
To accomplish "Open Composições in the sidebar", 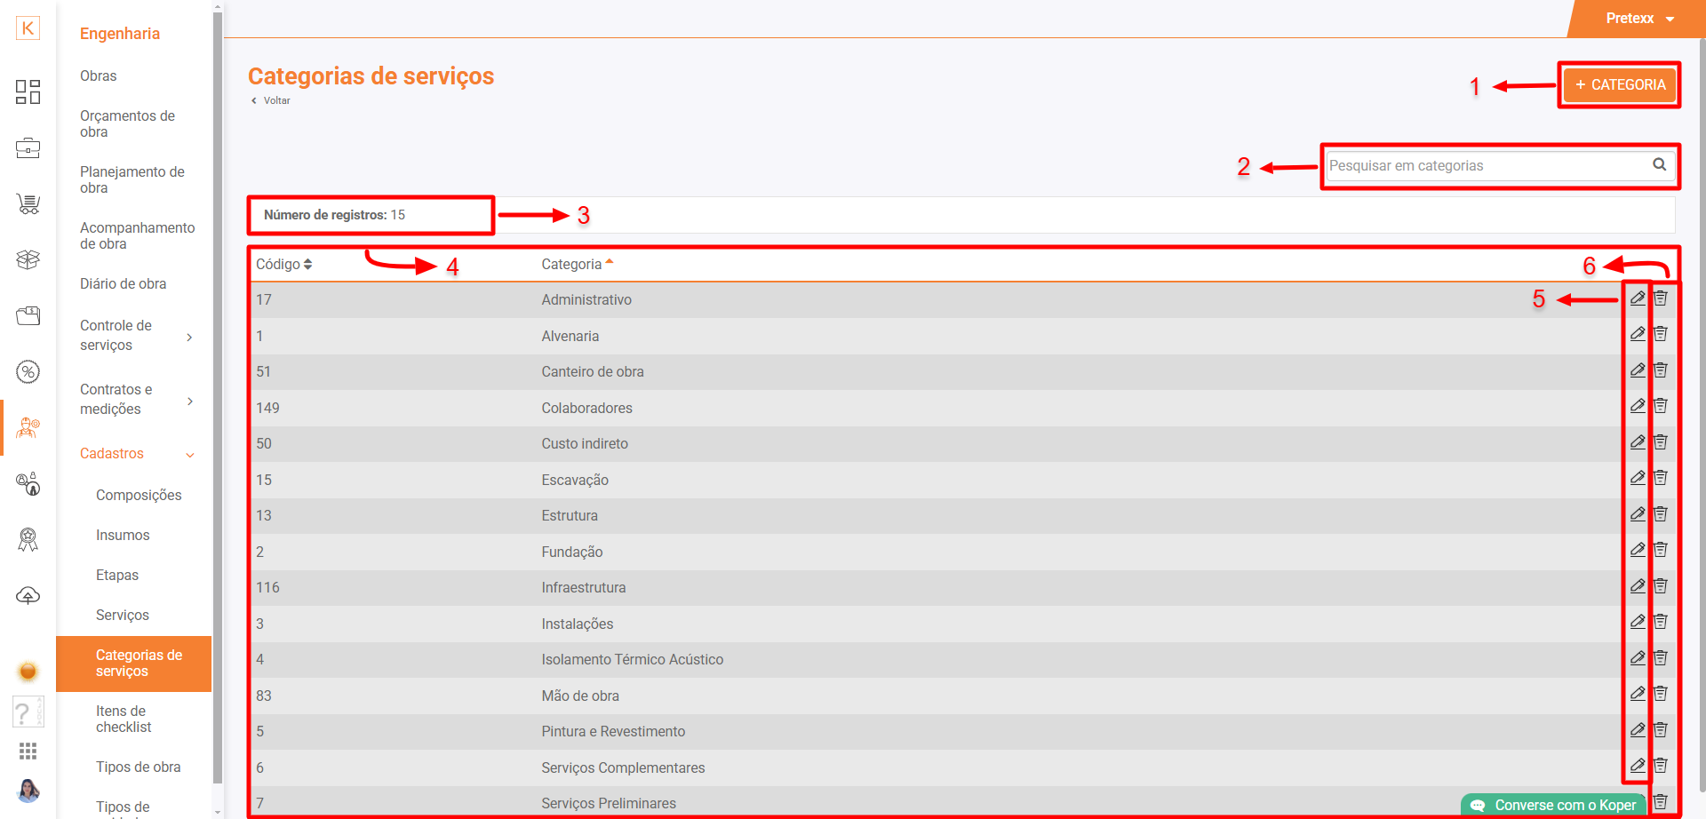I will (139, 495).
